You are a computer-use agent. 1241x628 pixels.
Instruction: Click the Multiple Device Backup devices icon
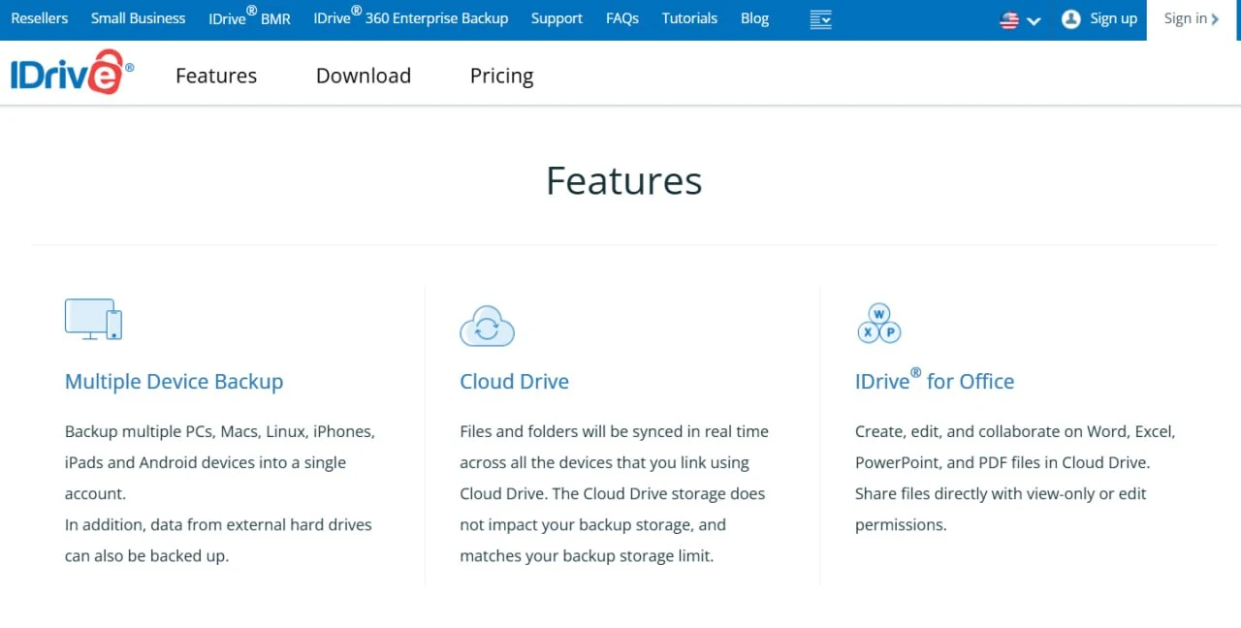(x=93, y=320)
